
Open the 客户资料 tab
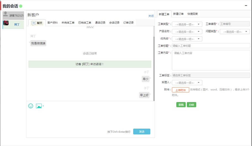(x=53, y=23)
